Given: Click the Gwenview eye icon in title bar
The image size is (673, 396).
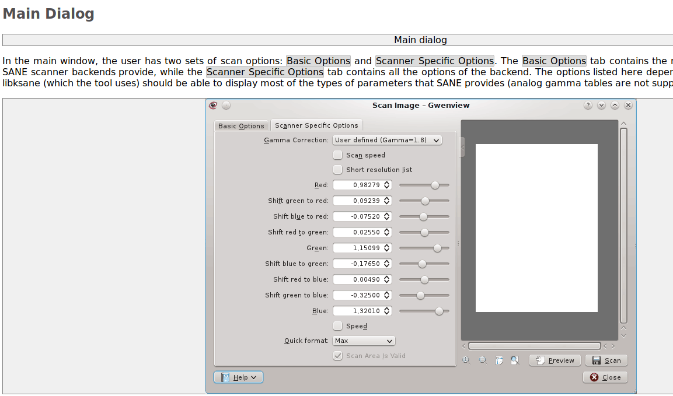Looking at the screenshot, I should coord(213,106).
